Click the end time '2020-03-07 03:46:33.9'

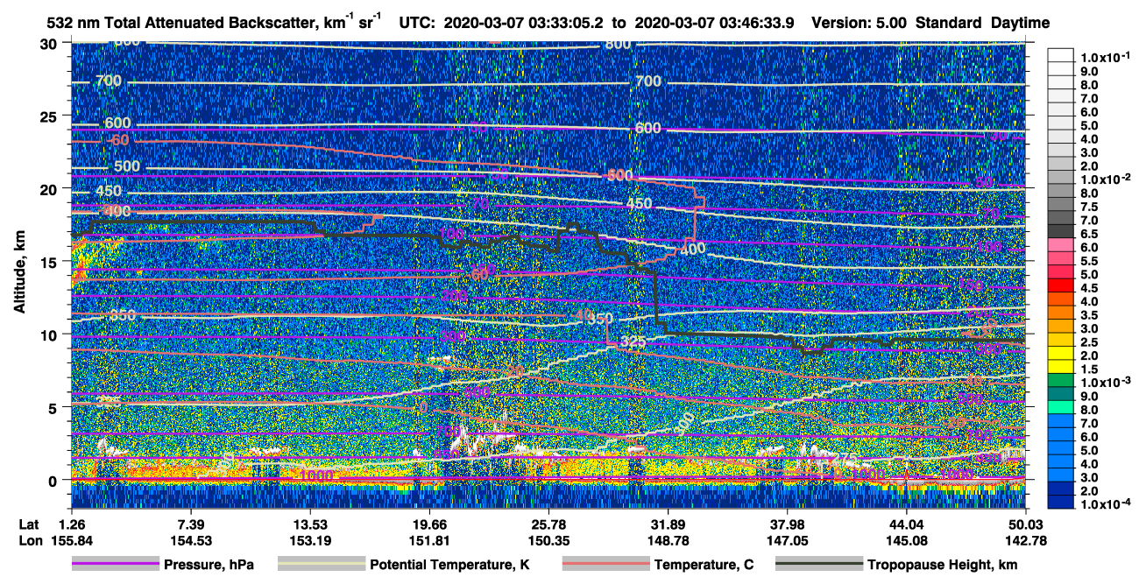713,24
